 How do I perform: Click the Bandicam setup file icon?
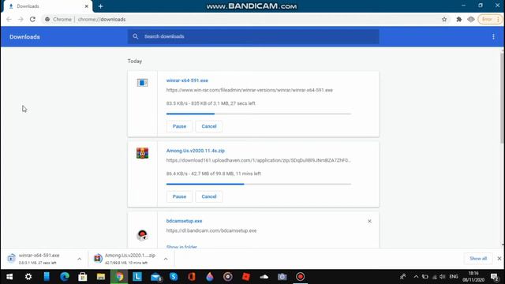point(142,235)
